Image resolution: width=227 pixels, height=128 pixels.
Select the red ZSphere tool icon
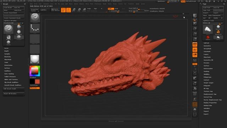click(x=208, y=38)
